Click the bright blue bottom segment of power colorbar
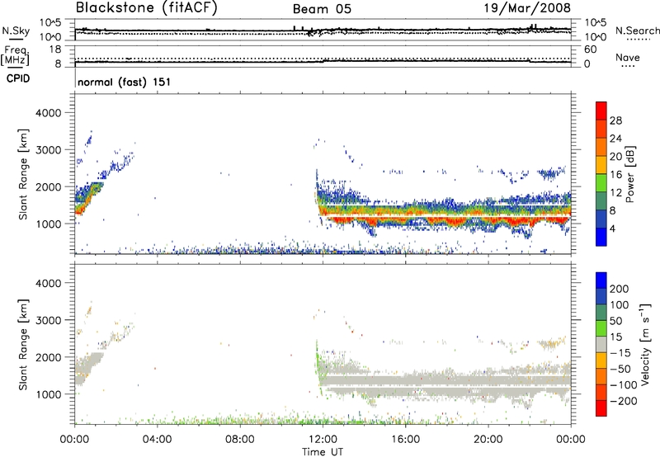The width and height of the screenshot is (660, 457). [601, 238]
